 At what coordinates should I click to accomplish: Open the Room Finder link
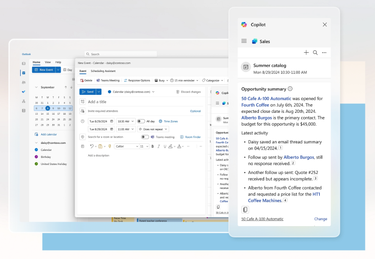click(190, 137)
